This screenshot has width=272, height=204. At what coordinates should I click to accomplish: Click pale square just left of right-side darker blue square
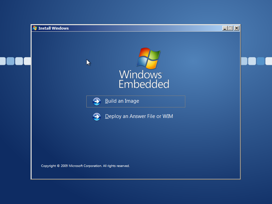coord(252,61)
